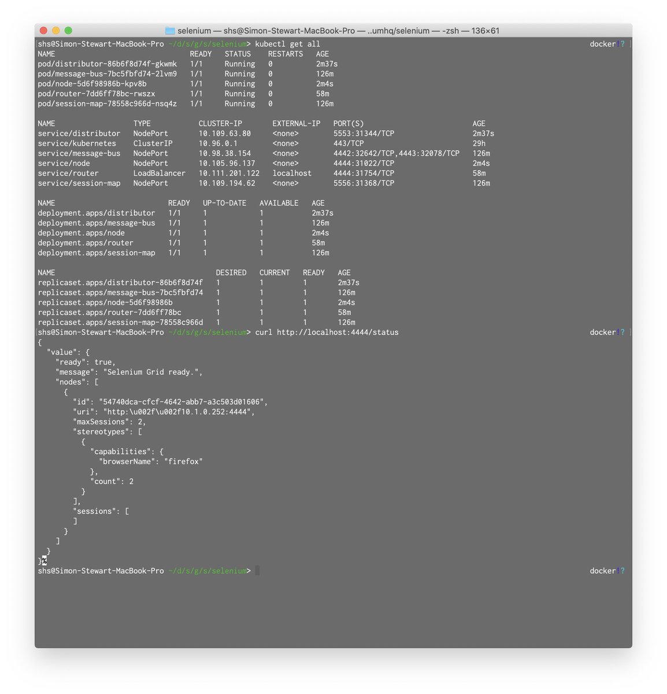Click replicaset.apps/message-bus-7bc5fbfd74 text
667x694 pixels.
[120, 293]
